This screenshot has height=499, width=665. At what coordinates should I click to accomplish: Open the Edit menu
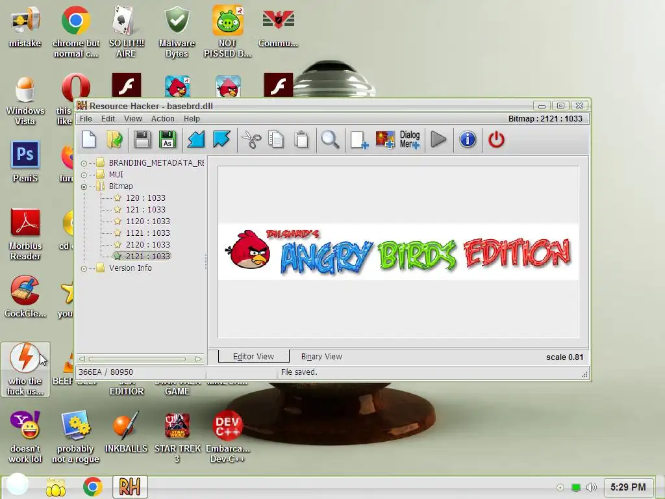pos(108,119)
